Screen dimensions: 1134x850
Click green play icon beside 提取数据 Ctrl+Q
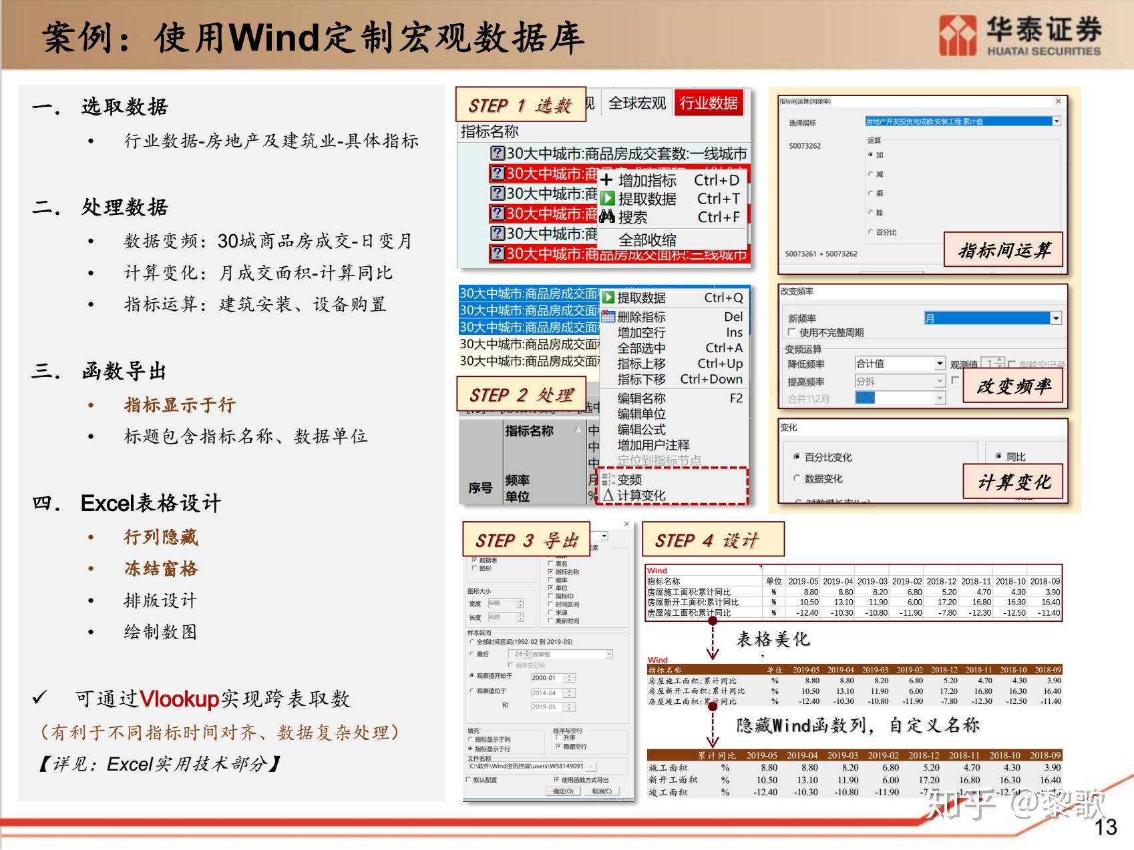pos(608,298)
